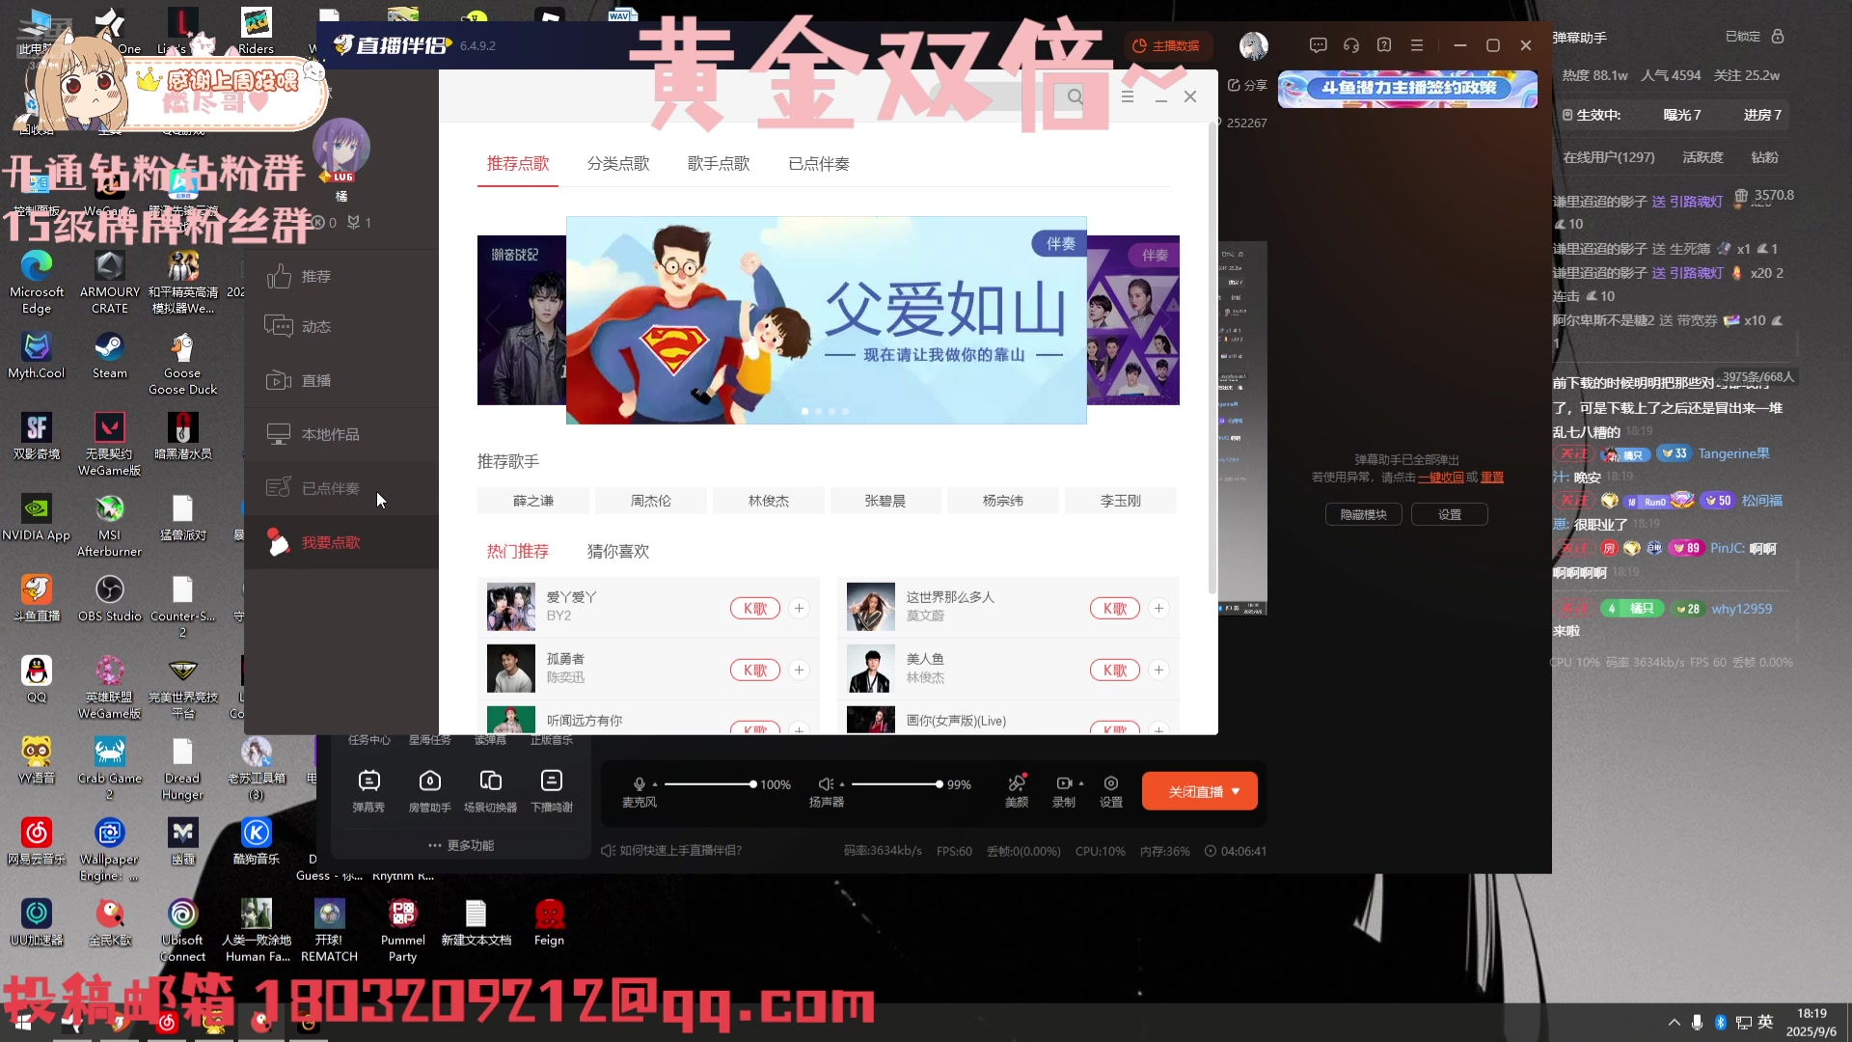Click the 隐藏模块 button

coord(1363,514)
